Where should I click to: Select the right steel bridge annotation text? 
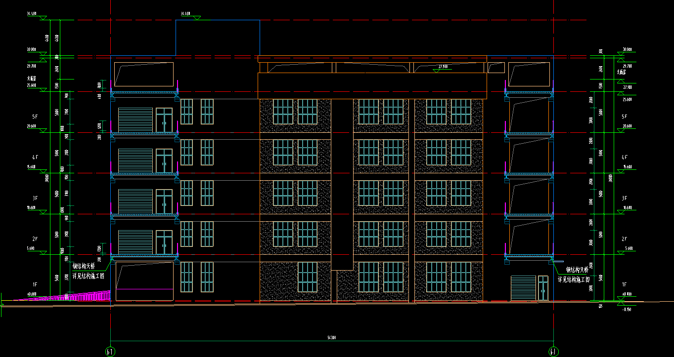(574, 275)
